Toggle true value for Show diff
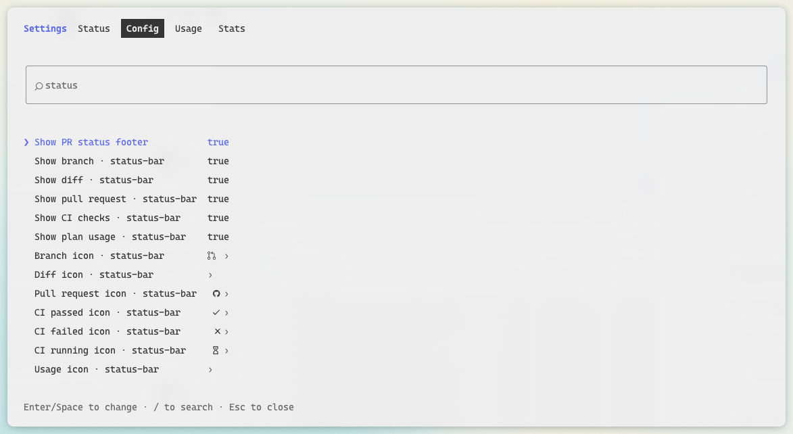 click(218, 180)
